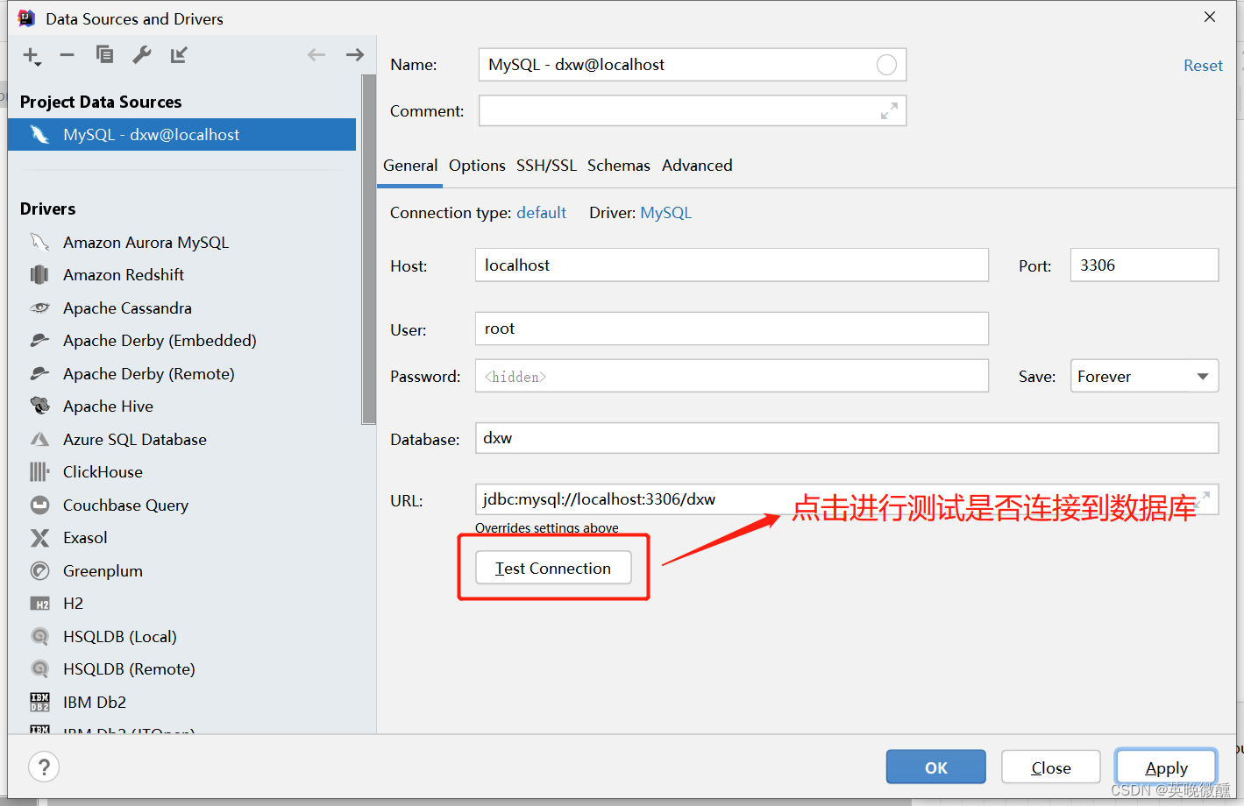
Task: Click the H2 driver icon
Action: (x=39, y=604)
